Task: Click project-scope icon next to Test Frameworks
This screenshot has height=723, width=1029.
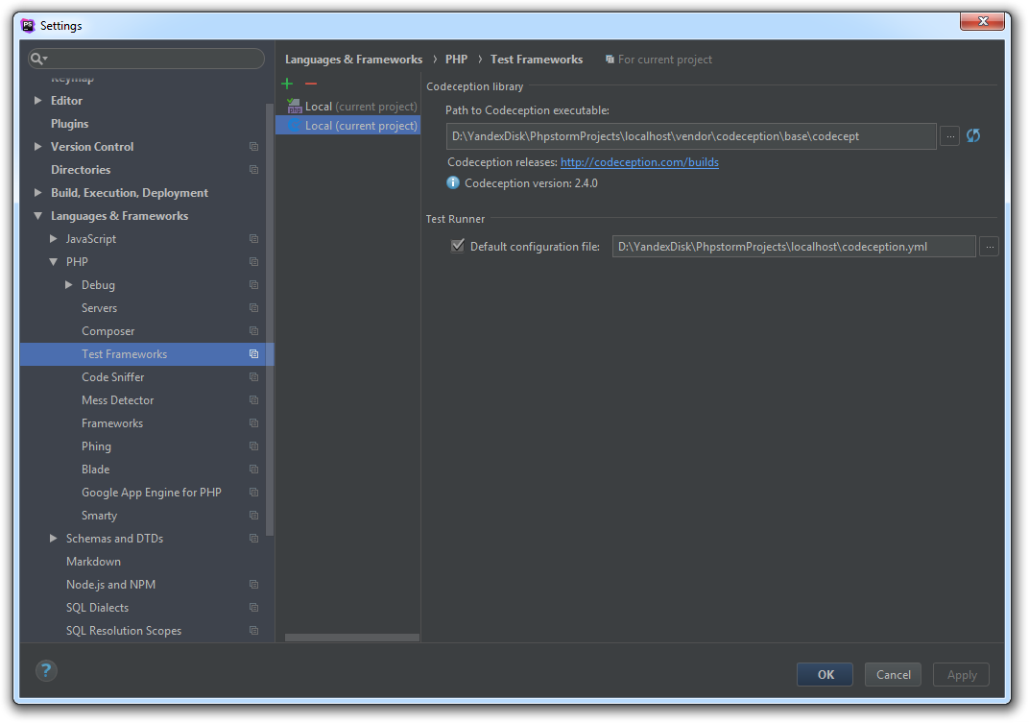Action: (x=254, y=354)
